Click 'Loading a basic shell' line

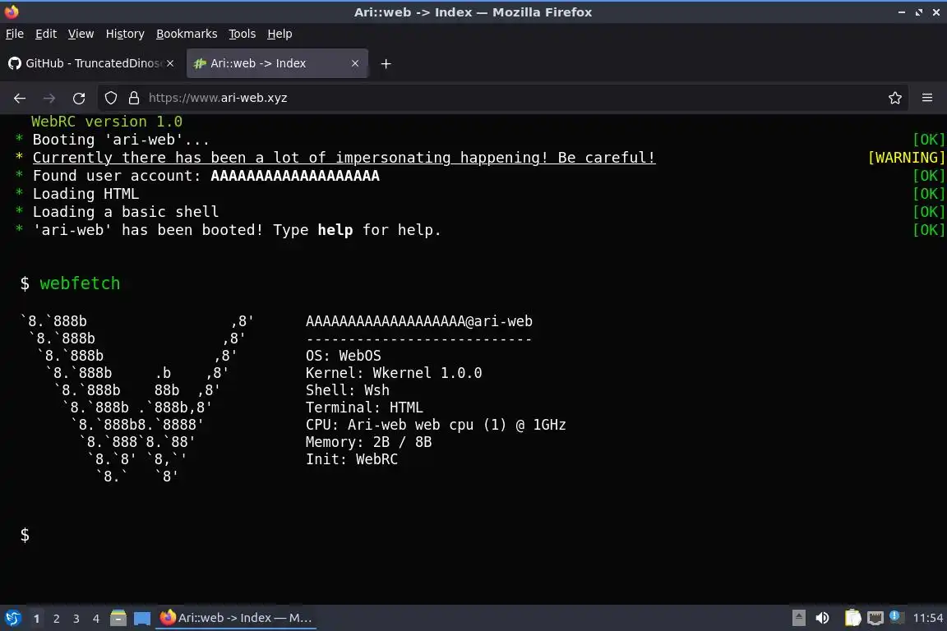click(126, 212)
